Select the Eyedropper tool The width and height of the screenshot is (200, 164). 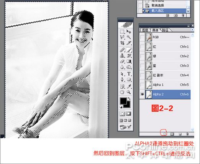click(129, 86)
